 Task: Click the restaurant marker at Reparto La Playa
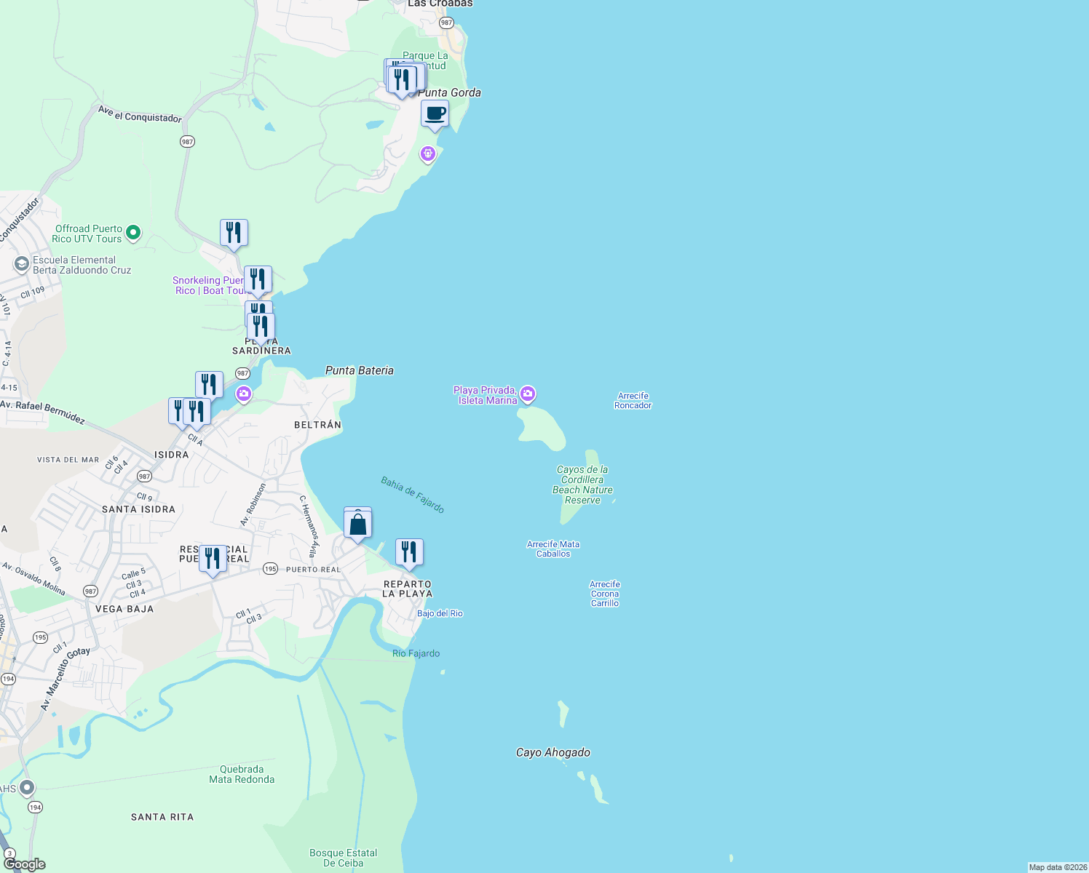tap(409, 551)
